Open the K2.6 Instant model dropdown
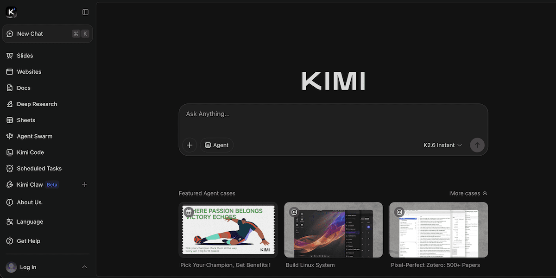This screenshot has width=556, height=278. click(x=443, y=145)
